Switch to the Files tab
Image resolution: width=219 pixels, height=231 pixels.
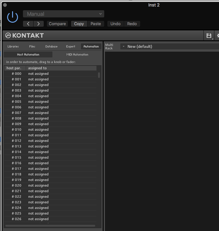[32, 47]
